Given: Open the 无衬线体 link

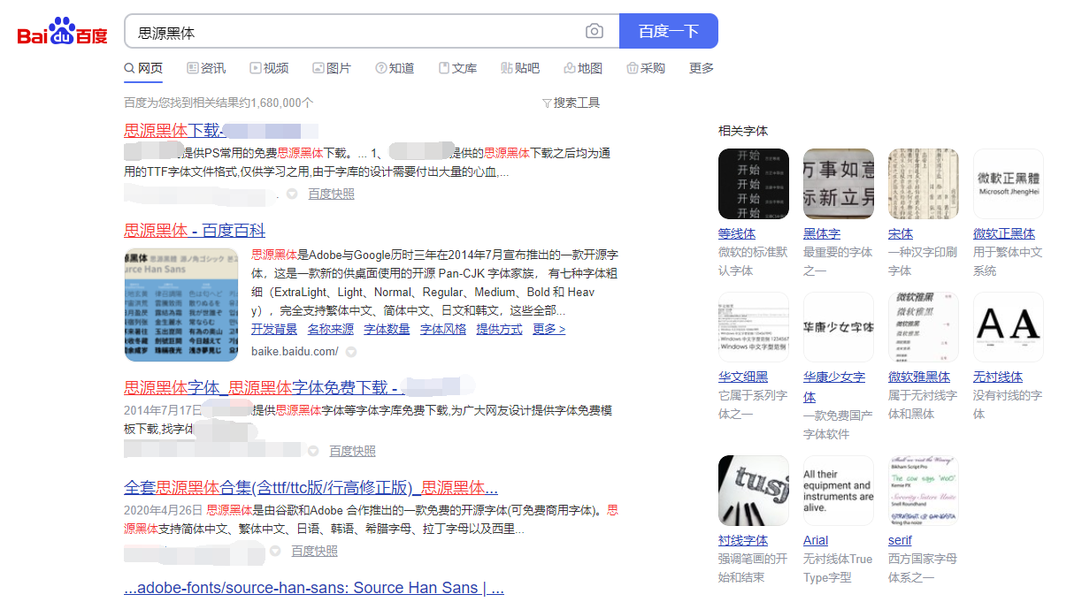Looking at the screenshot, I should click(x=998, y=377).
